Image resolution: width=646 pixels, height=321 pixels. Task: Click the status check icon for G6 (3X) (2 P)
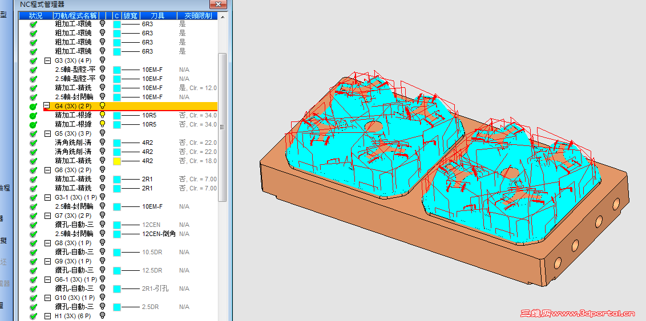[x=33, y=170]
